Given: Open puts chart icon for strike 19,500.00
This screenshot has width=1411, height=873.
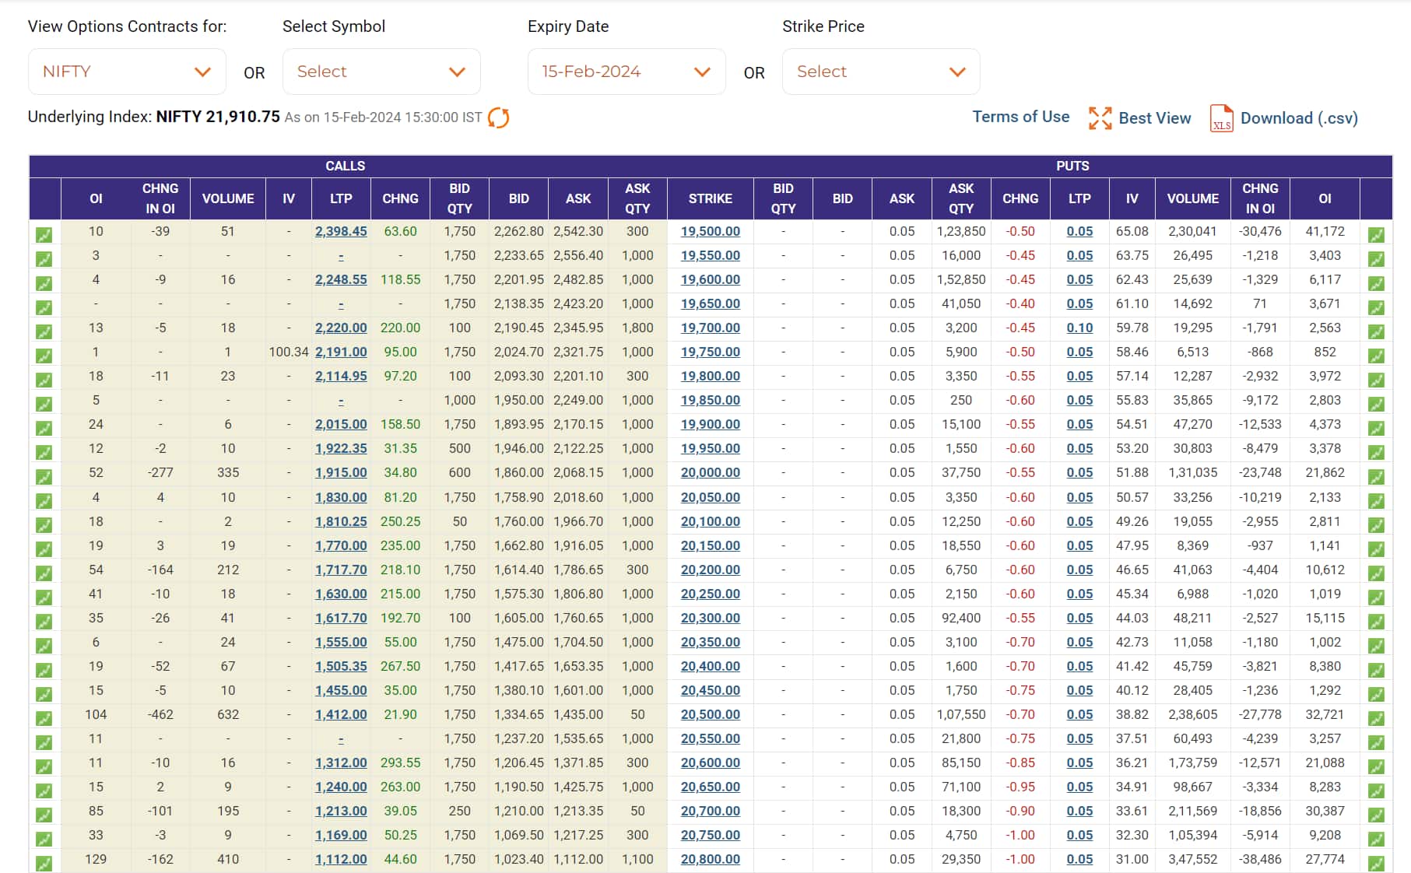Looking at the screenshot, I should (x=1376, y=234).
